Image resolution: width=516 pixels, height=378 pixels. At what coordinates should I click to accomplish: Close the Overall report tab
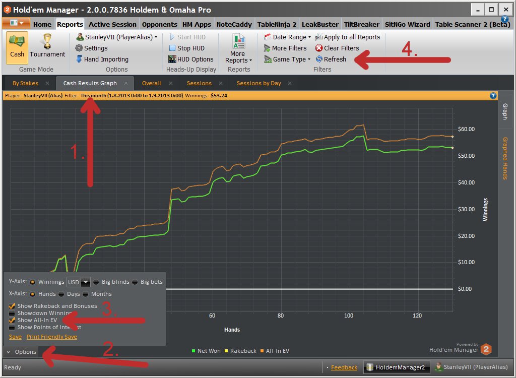[171, 83]
